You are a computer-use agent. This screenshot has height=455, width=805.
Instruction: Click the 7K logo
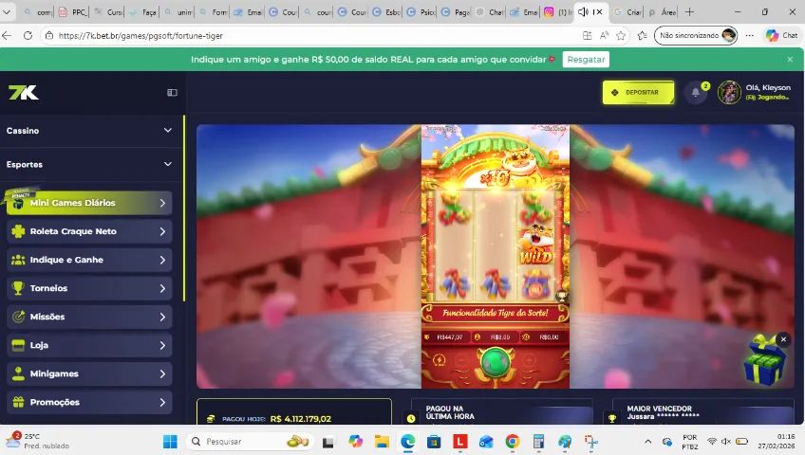[24, 93]
